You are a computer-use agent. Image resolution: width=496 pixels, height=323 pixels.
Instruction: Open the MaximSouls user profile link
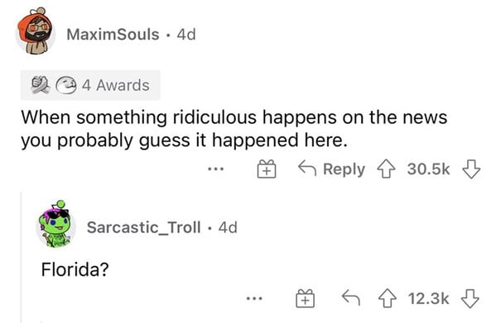point(113,35)
